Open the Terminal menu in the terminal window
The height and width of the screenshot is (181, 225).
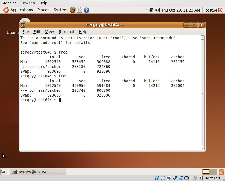66,32
